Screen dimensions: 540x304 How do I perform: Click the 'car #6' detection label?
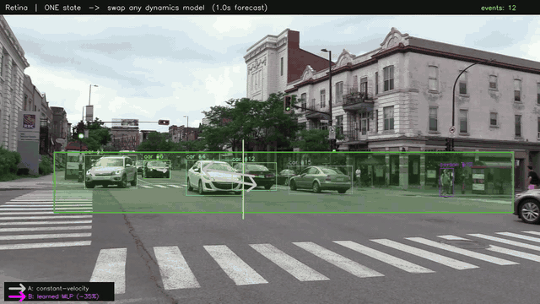154,156
